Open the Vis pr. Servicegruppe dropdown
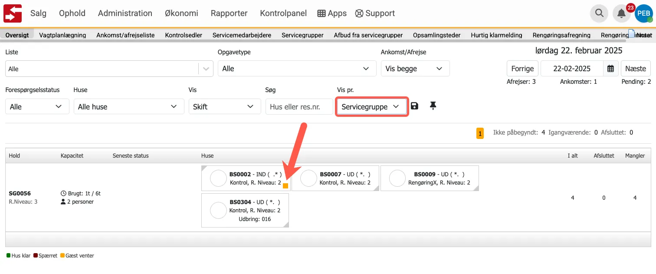The image size is (656, 274). [371, 107]
